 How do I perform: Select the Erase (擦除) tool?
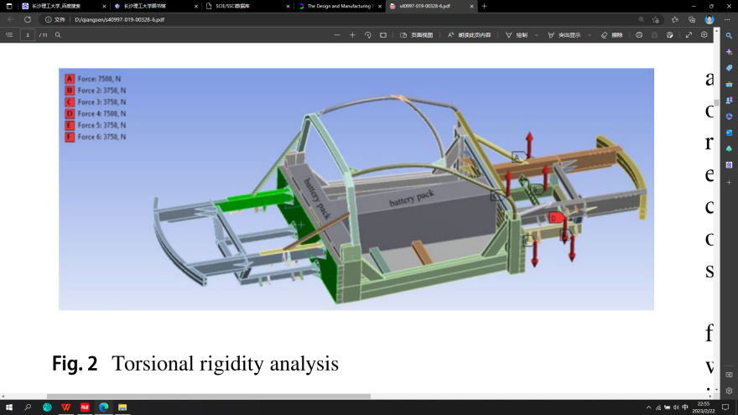point(612,35)
